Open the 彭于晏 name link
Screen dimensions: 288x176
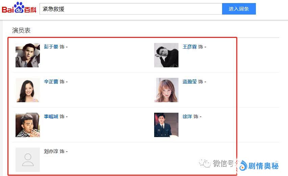[x=51, y=47]
